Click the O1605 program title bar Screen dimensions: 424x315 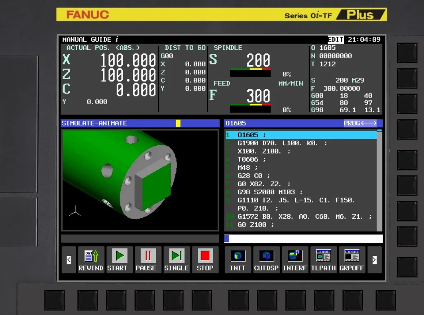[x=303, y=123]
